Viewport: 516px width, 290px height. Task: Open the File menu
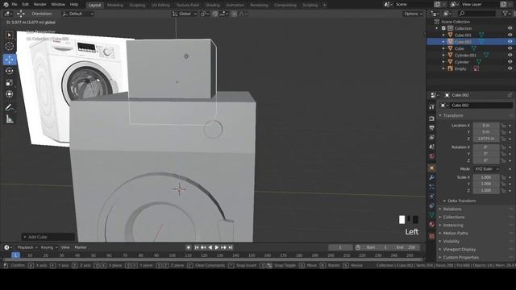click(x=15, y=5)
